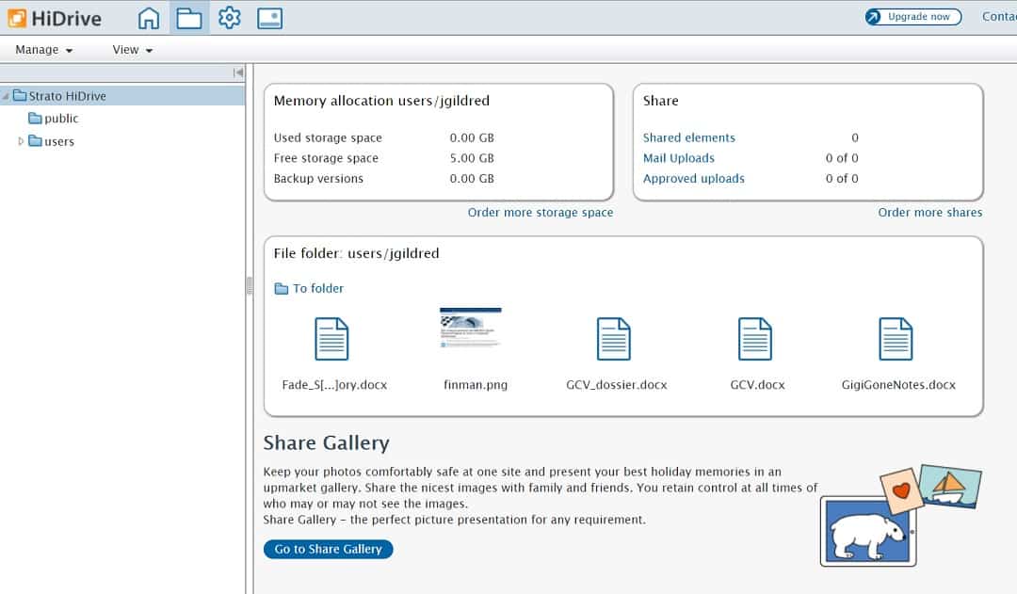This screenshot has width=1017, height=594.
Task: Open the GCV_dossier.docx document icon
Action: coord(614,339)
